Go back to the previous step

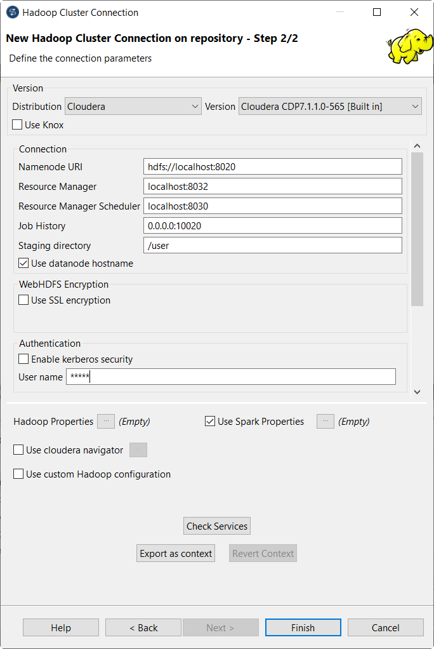(143, 627)
